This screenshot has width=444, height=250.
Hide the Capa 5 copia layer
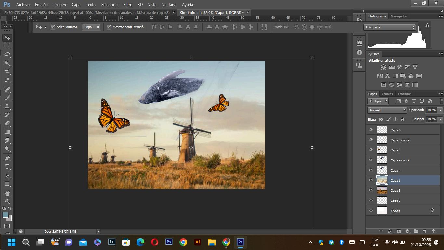371,140
